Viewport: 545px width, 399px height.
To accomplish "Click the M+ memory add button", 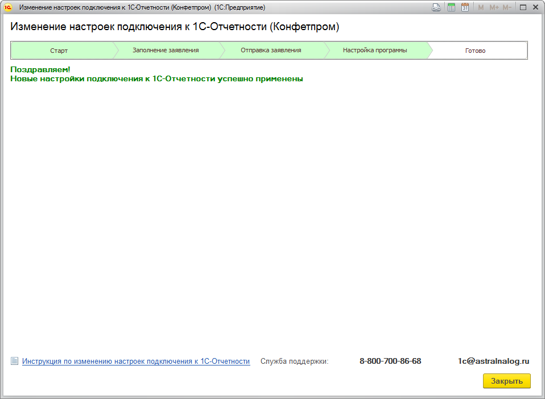I will (x=494, y=7).
